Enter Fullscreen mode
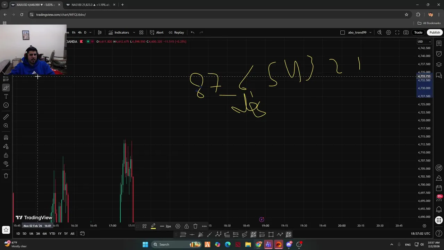Image resolution: width=444 pixels, height=250 pixels. pos(397,32)
